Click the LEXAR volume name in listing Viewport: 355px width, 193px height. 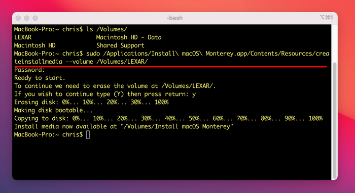[23, 37]
